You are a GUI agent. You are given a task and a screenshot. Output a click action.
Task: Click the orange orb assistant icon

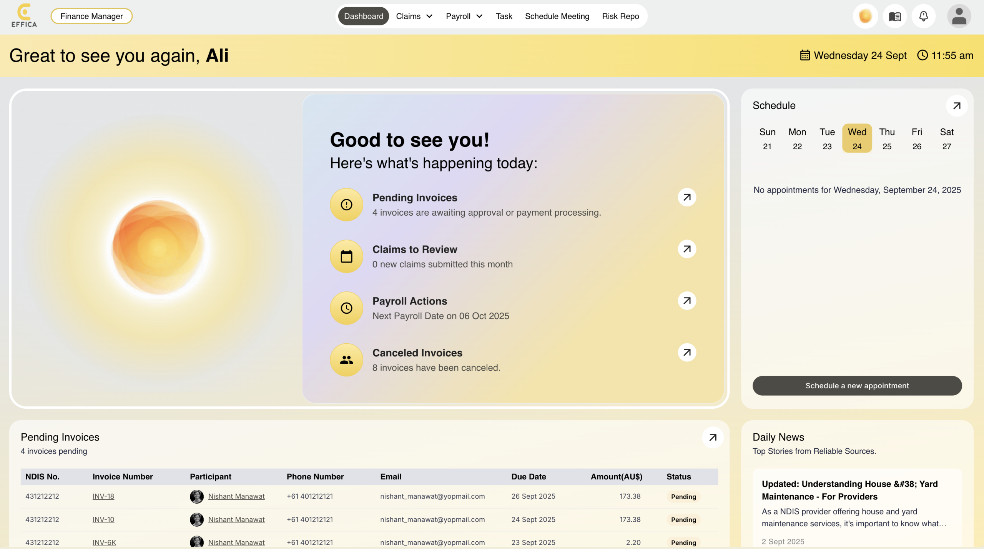click(865, 16)
